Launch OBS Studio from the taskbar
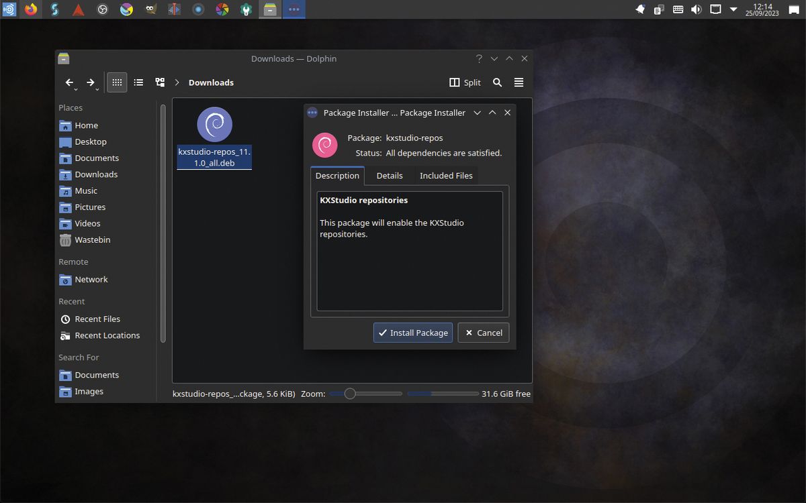The image size is (806, 503). tap(101, 9)
